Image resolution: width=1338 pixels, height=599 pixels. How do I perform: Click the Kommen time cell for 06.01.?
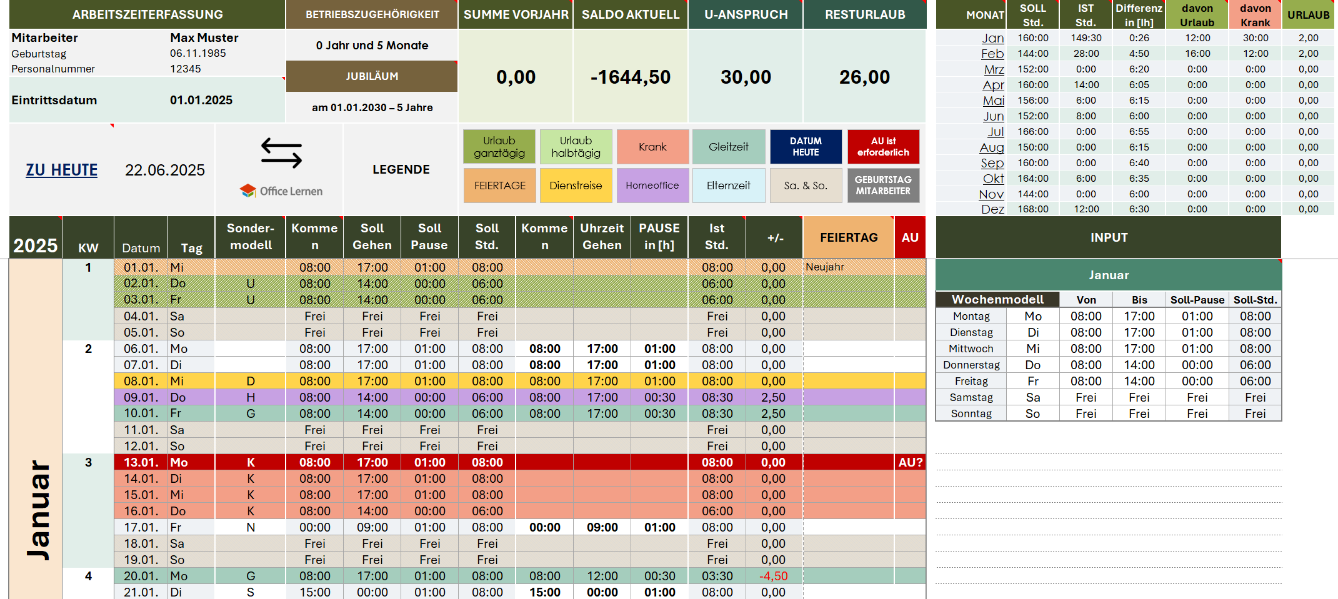pyautogui.click(x=544, y=349)
